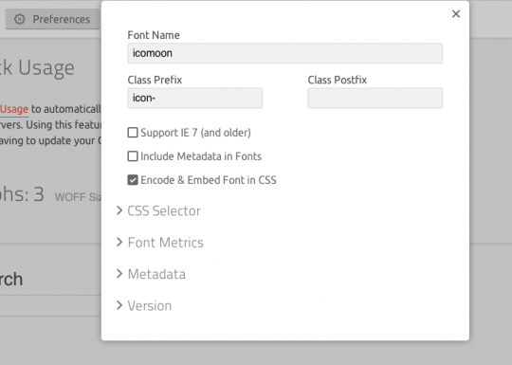The width and height of the screenshot is (512, 365).
Task: Close the font preferences dialog
Action: click(x=456, y=13)
